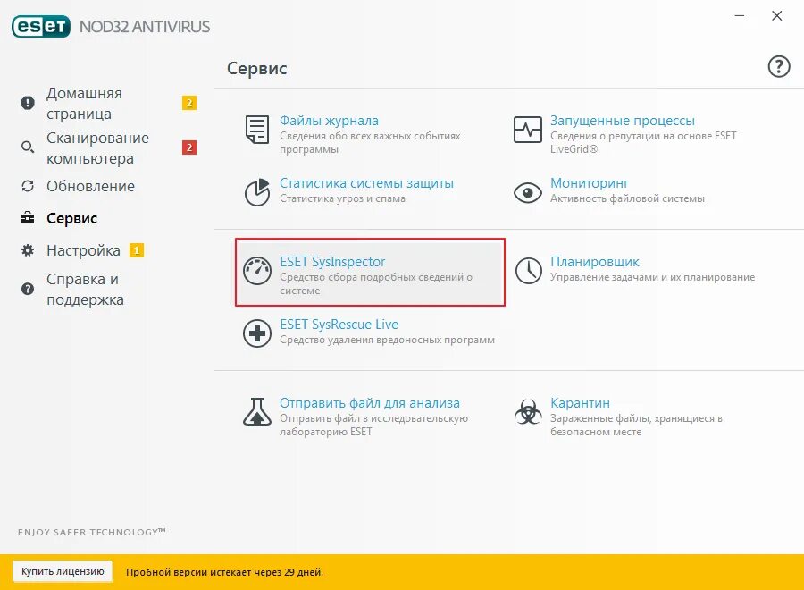
Task: Click the trial expiration notice bar
Action: point(223,570)
